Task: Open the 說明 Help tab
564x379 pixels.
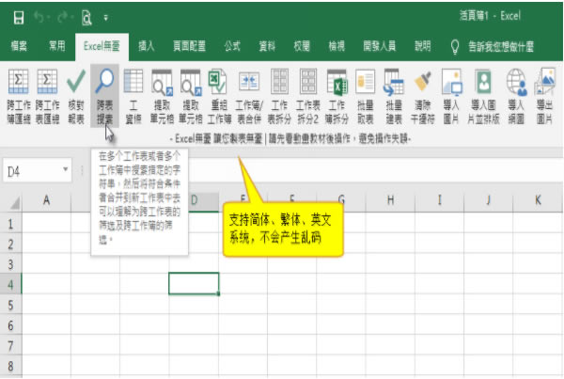Action: click(x=423, y=46)
